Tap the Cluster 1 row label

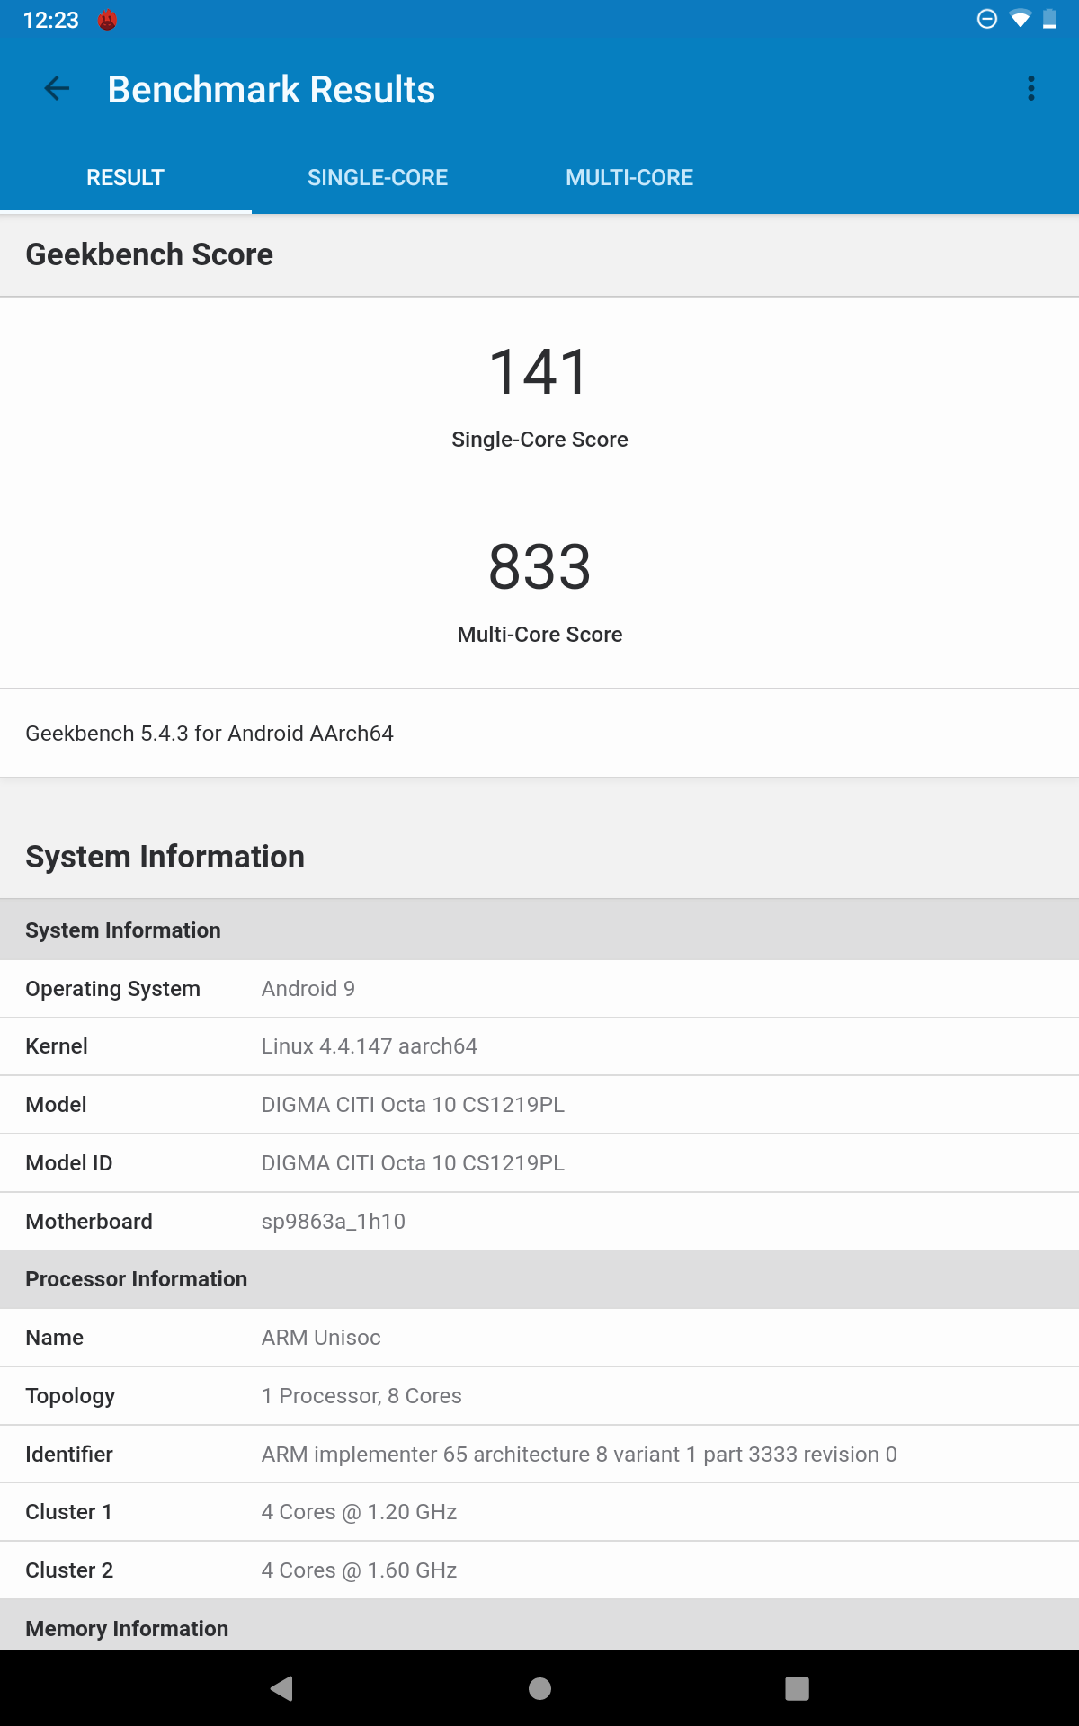coord(68,1512)
